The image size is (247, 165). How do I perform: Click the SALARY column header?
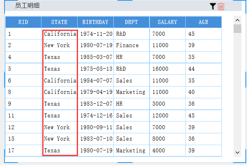(x=167, y=22)
